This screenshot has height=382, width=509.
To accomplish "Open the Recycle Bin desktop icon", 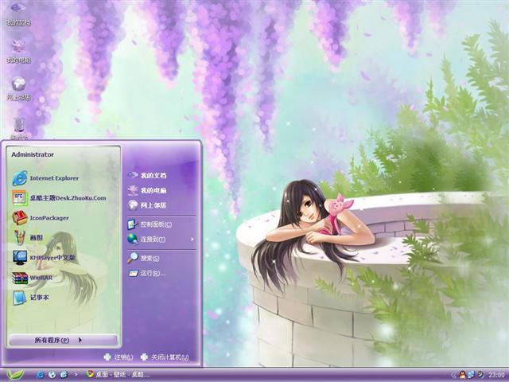I will (18, 128).
